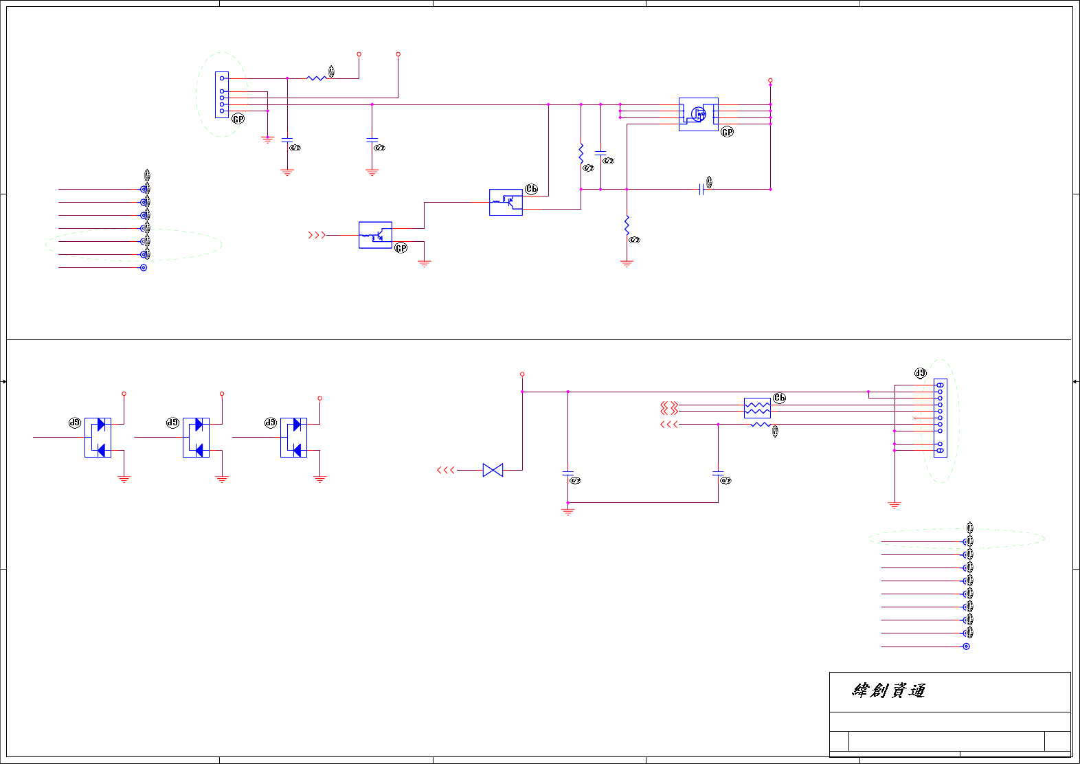The image size is (1080, 764).
Task: Click the ground symbol under the rightmost dual-diode
Action: click(319, 480)
